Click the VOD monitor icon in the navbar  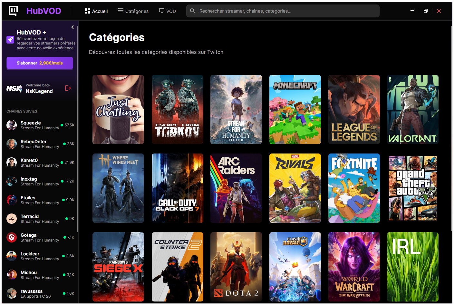point(161,11)
